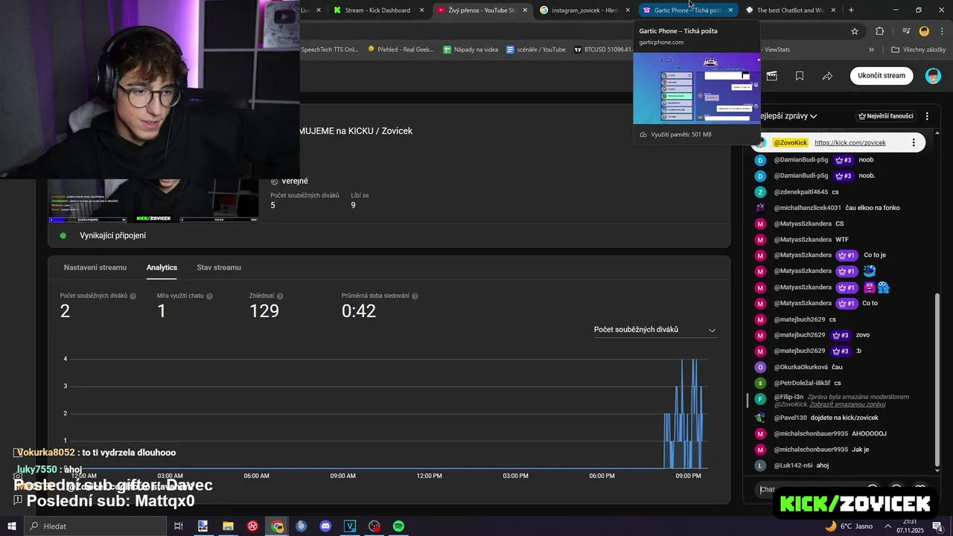The image size is (953, 536).
Task: Click the clip bookmark icon in the header
Action: coord(800,76)
